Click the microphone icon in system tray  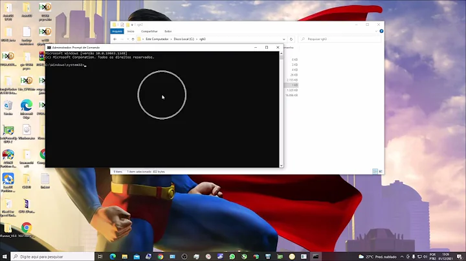coord(414,256)
